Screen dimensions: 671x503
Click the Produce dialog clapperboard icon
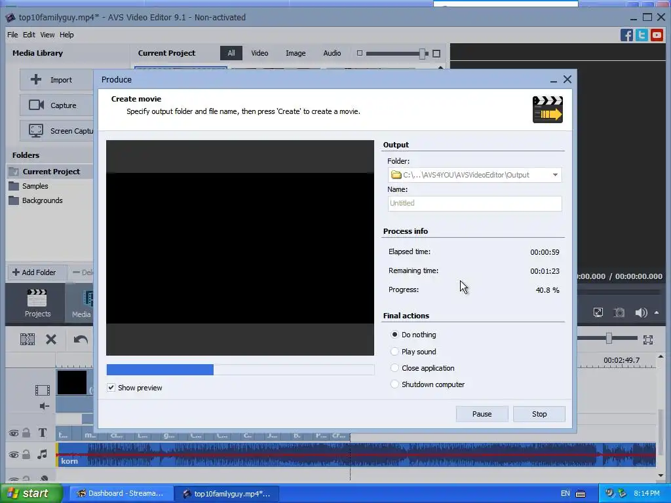547,109
